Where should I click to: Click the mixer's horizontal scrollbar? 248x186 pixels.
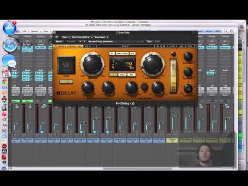pos(137,168)
